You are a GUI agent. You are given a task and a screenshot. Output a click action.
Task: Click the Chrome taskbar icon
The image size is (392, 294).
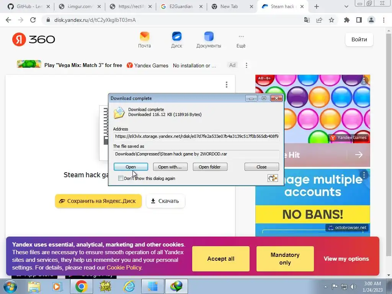tap(81, 286)
